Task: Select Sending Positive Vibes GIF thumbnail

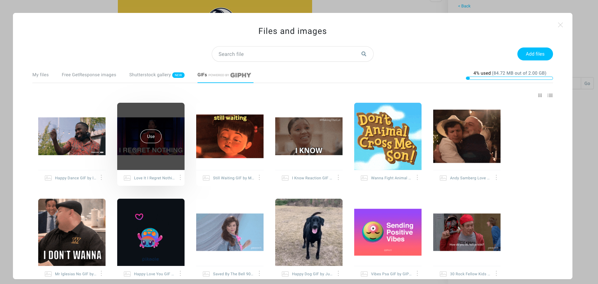Action: (x=388, y=232)
